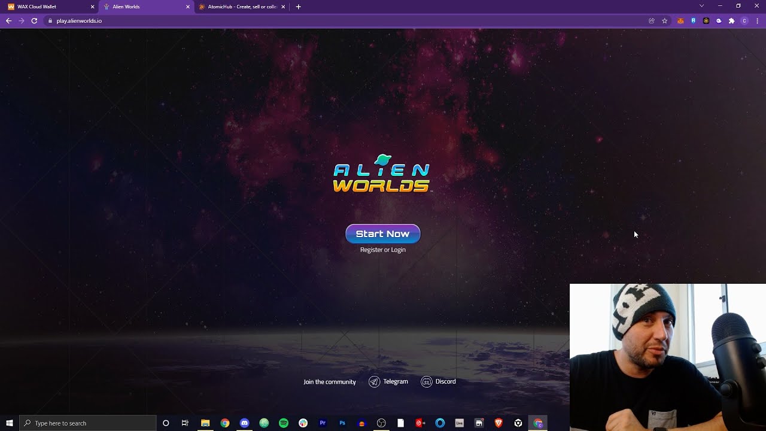Close the WAX Cloud Wallet tab

[x=92, y=7]
